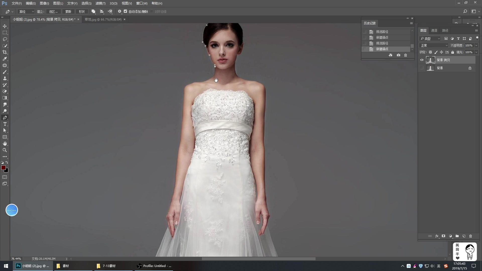The height and width of the screenshot is (271, 482).
Task: Select the Gradient tool
Action: coord(5,98)
